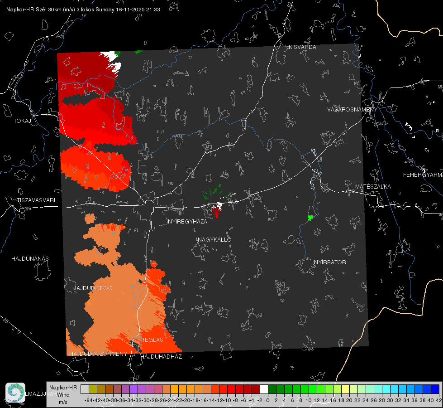Click the bright green echo near Nyírbátor river
The height and width of the screenshot is (408, 443).
coord(310,218)
